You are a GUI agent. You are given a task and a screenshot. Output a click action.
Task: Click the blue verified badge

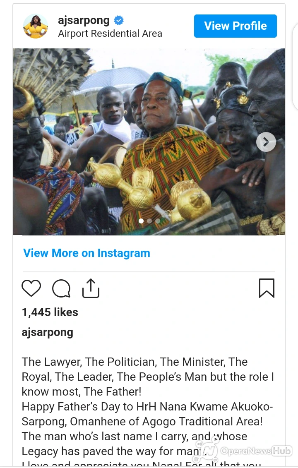pyautogui.click(x=119, y=21)
